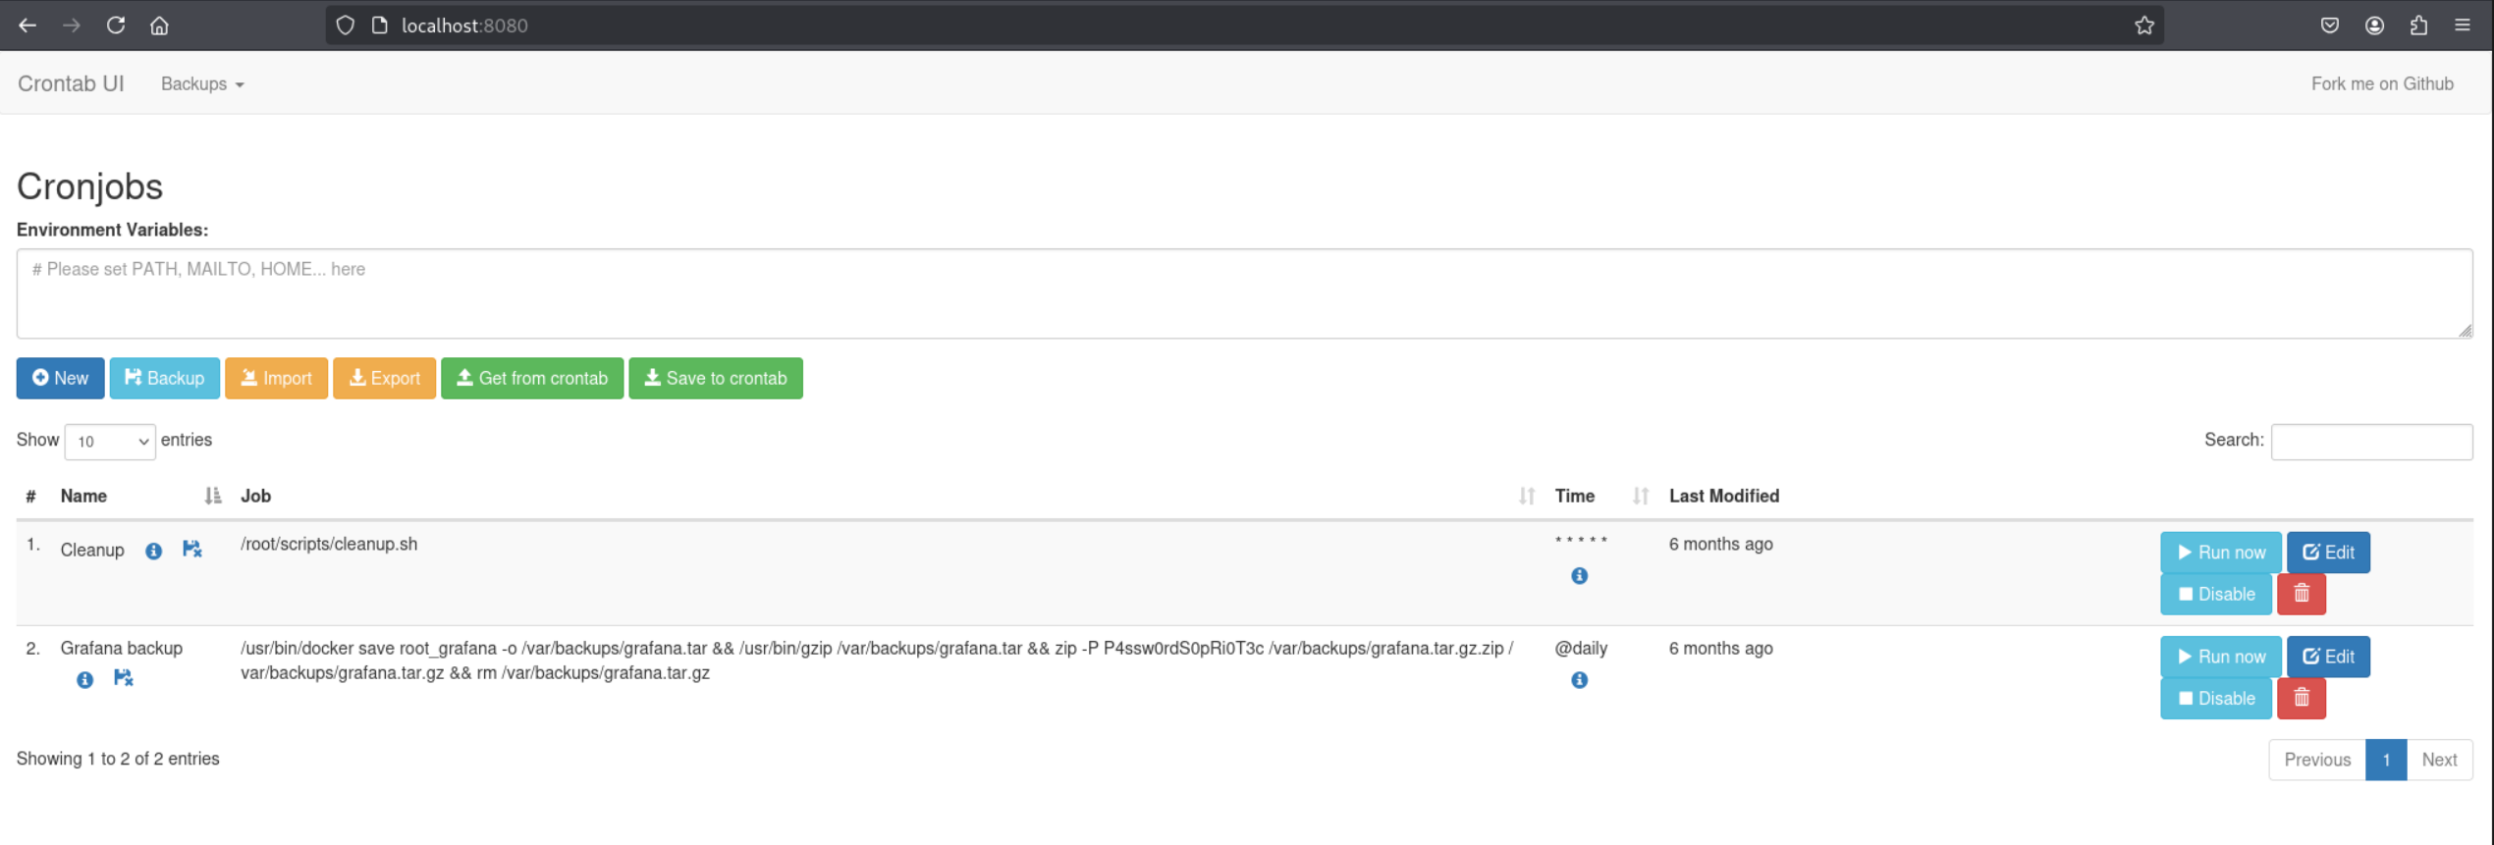This screenshot has height=845, width=2494.
Task: Open the Show entries count dropdown
Action: (x=110, y=442)
